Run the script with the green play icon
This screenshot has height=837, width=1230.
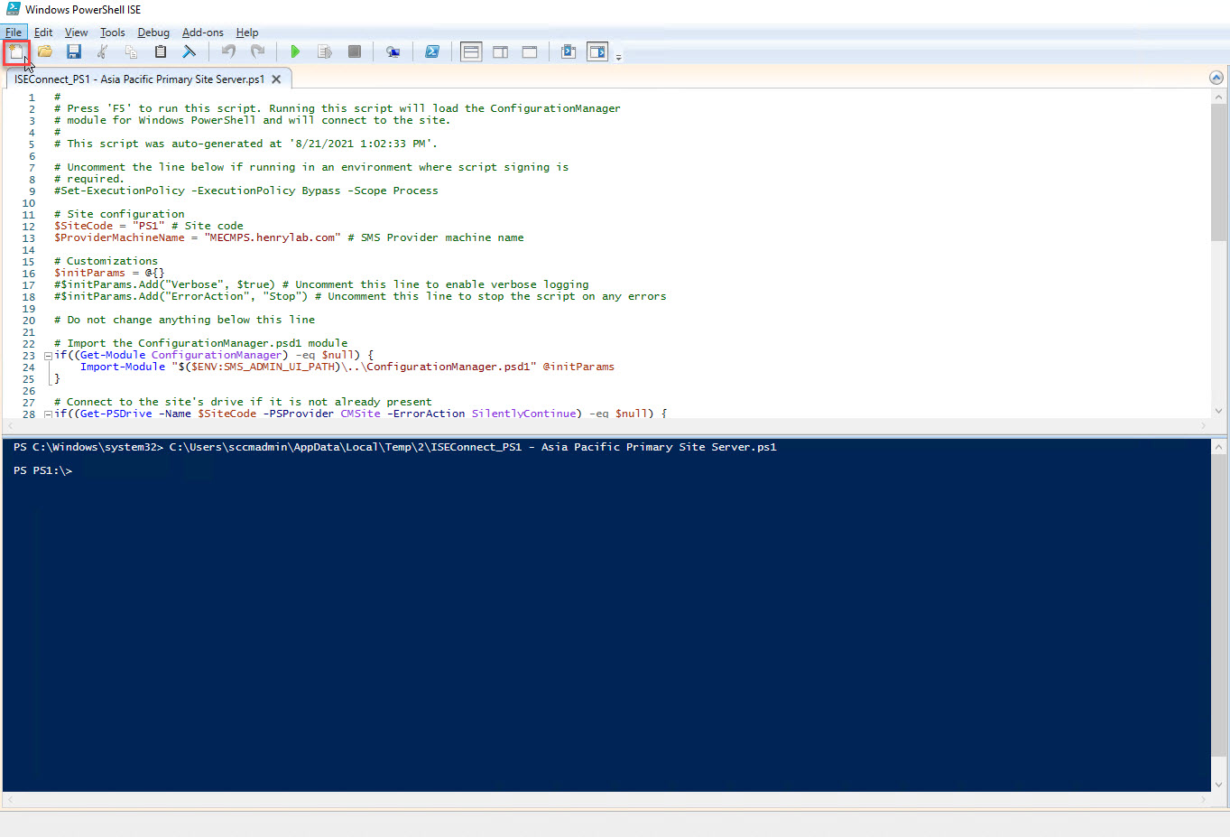(x=295, y=52)
